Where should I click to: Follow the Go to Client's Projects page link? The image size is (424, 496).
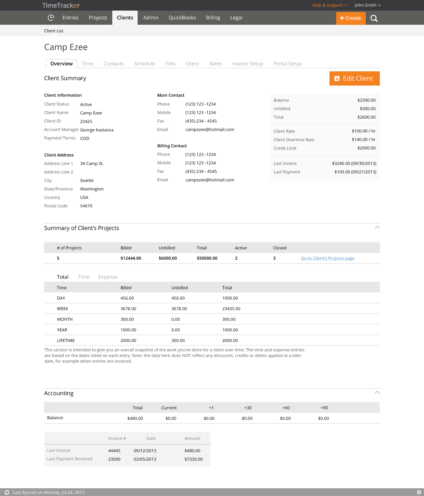(328, 258)
